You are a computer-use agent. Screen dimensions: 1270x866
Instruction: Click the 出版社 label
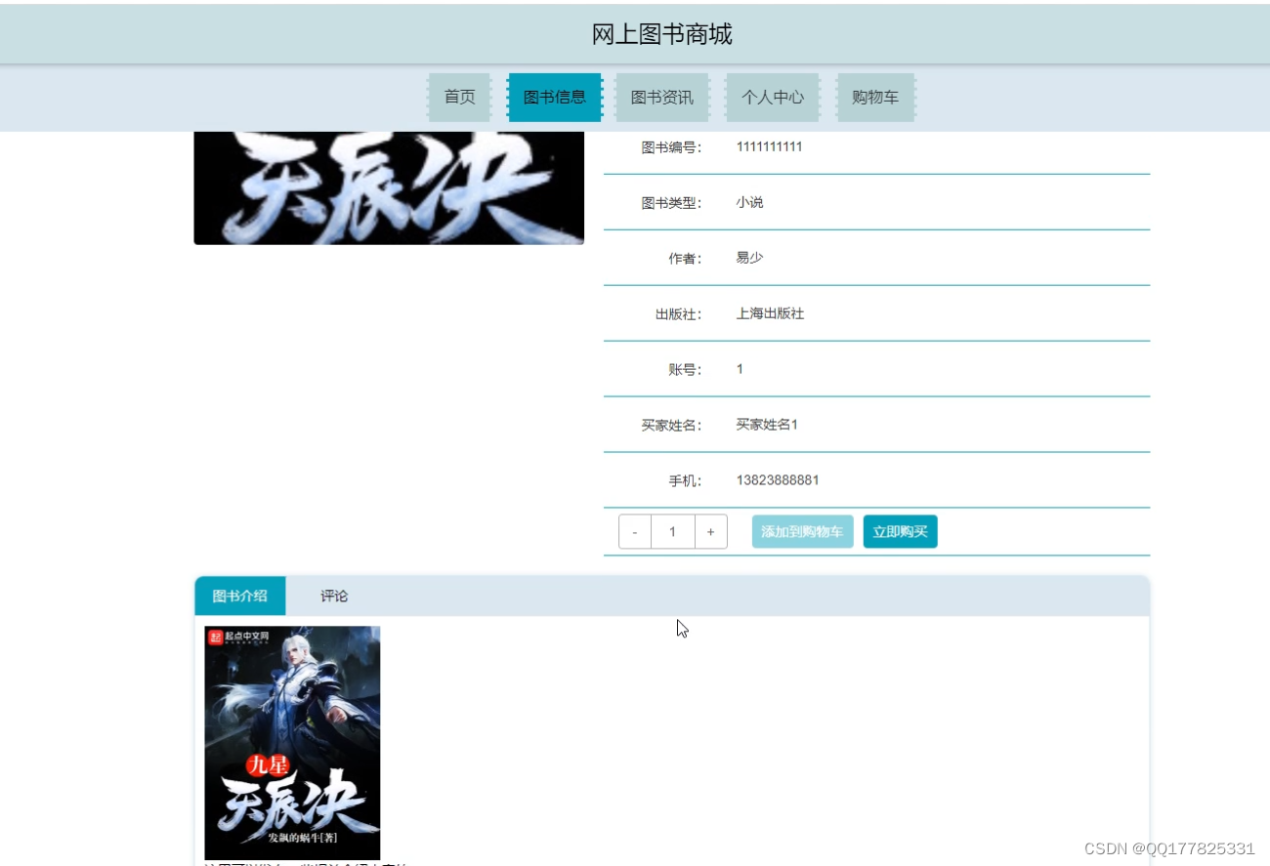click(678, 314)
